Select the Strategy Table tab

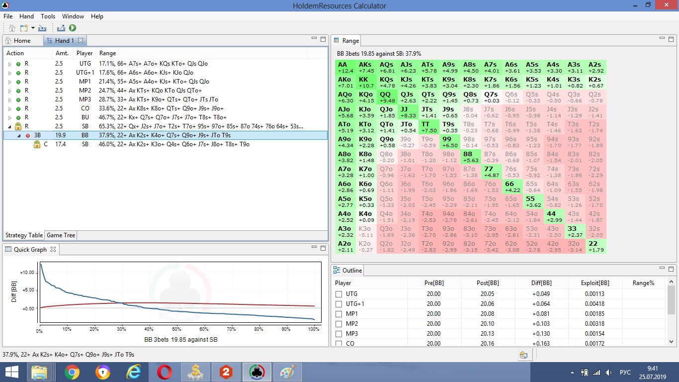(24, 235)
